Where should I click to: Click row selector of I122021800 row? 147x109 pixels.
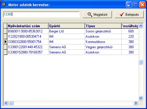tap(6, 37)
